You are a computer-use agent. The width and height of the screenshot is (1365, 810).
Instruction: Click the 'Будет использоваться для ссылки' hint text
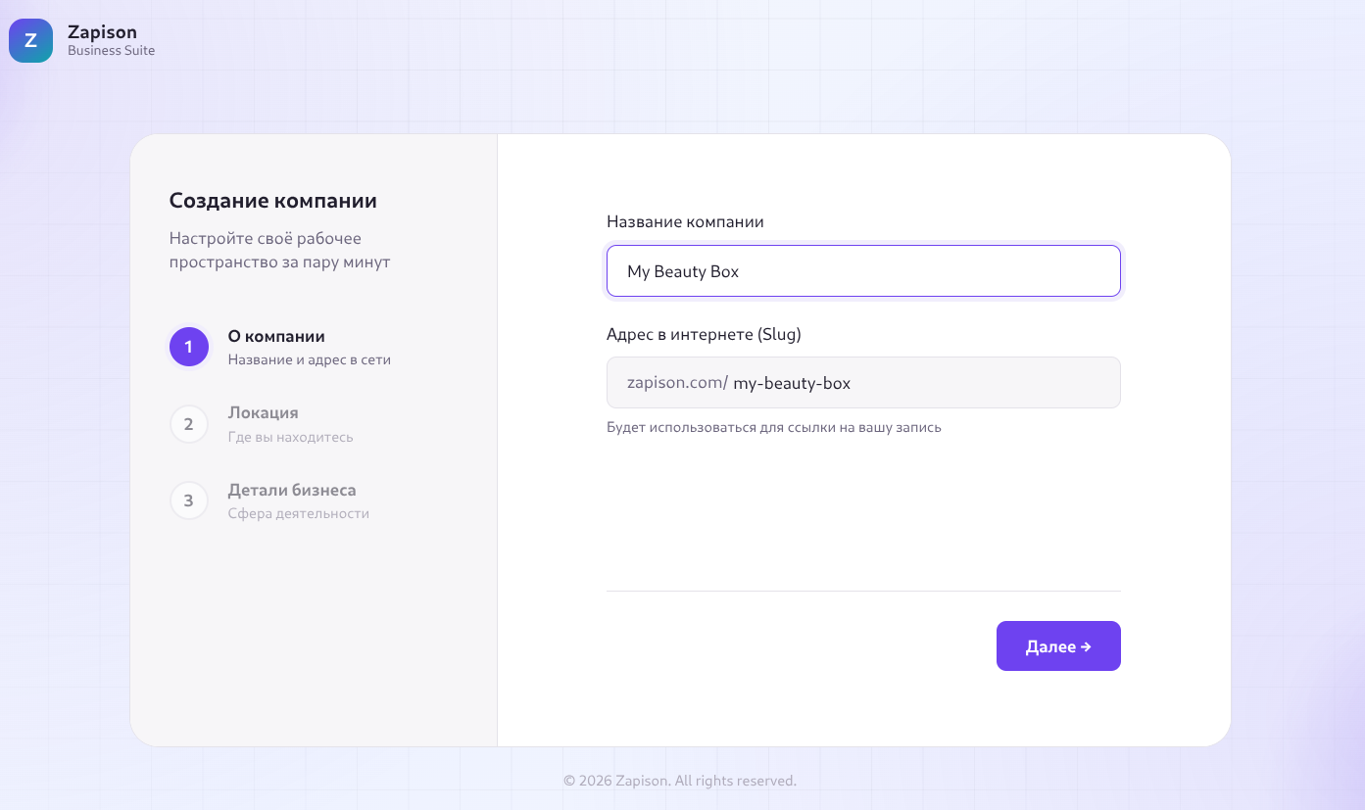(773, 428)
